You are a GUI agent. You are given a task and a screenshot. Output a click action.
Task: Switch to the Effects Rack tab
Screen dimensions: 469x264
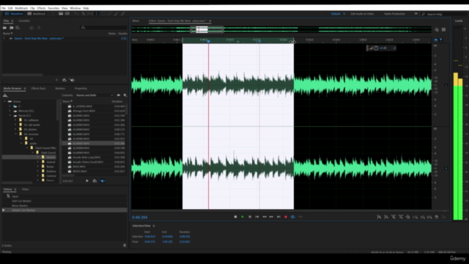(38, 89)
